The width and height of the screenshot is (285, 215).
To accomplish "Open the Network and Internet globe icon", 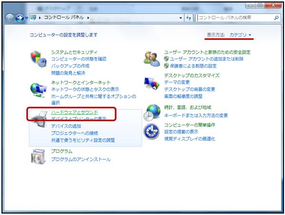I will point(38,90).
